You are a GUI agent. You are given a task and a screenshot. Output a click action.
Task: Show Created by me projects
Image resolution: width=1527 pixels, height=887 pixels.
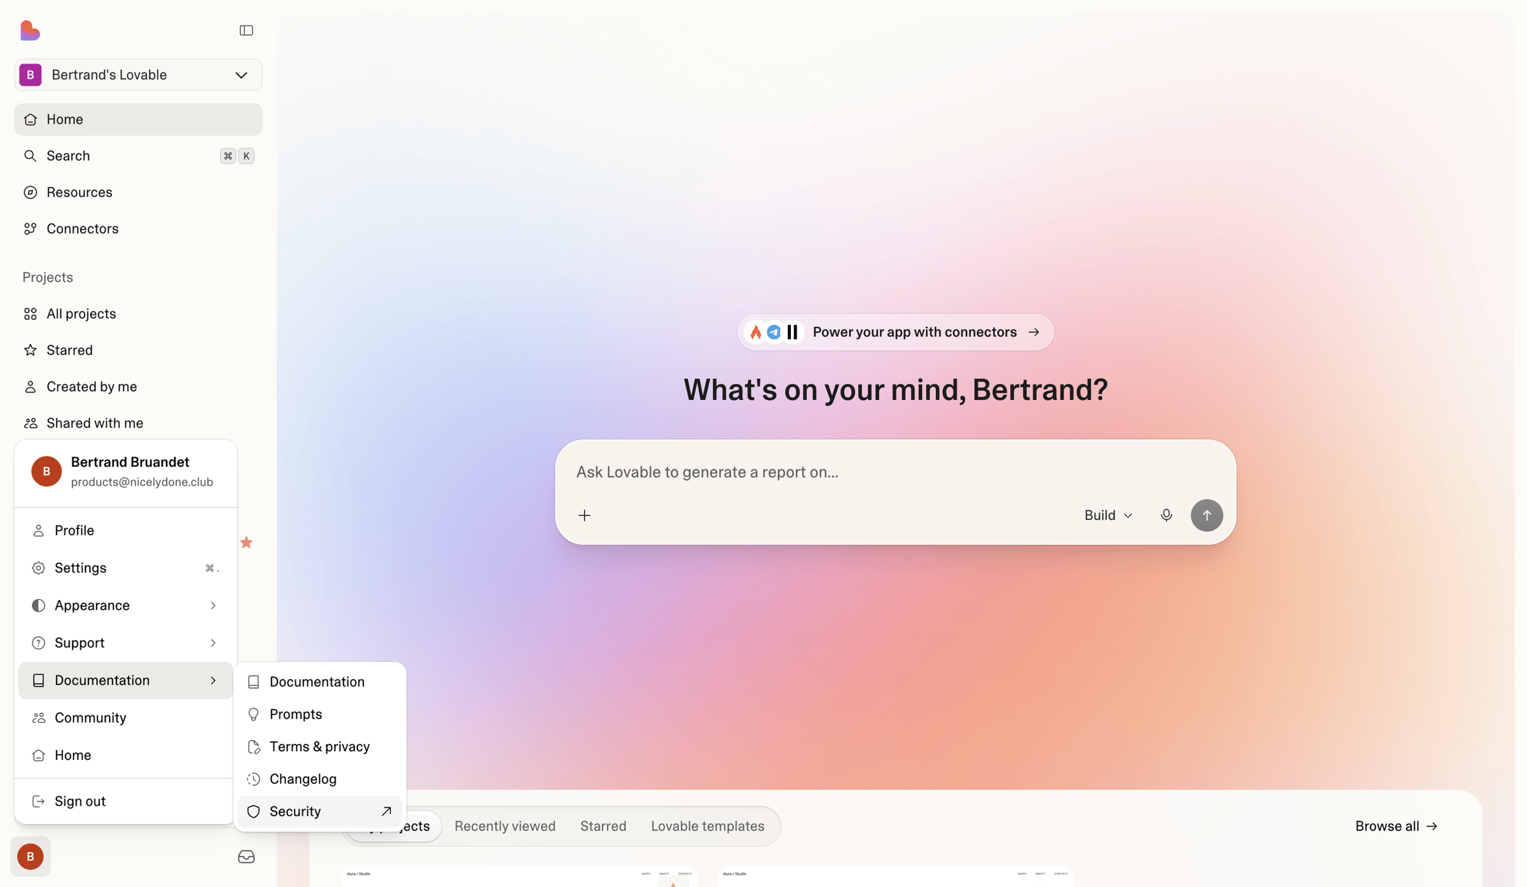point(138,387)
